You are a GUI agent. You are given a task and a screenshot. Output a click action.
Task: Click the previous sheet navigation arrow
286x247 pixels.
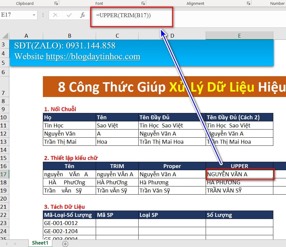[7, 244]
